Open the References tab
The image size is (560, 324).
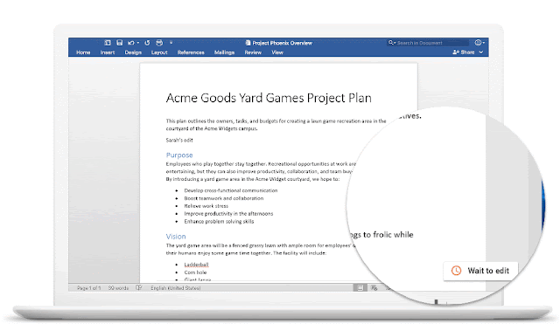(191, 52)
